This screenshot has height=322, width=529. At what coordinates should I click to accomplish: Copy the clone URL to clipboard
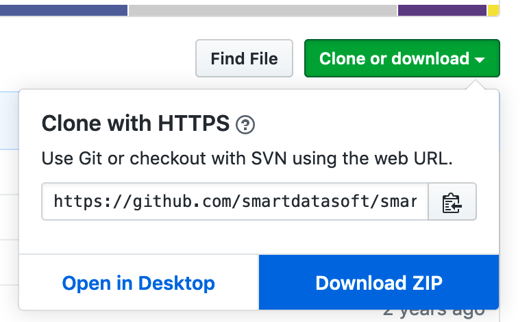[452, 201]
